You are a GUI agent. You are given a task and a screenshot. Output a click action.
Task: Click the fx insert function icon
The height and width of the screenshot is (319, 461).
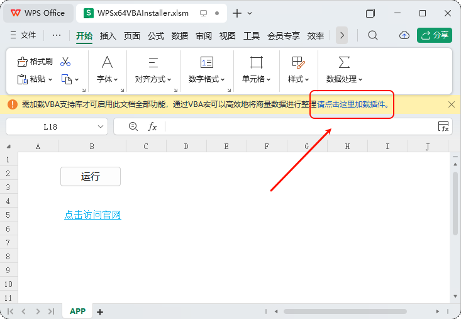pyautogui.click(x=152, y=126)
